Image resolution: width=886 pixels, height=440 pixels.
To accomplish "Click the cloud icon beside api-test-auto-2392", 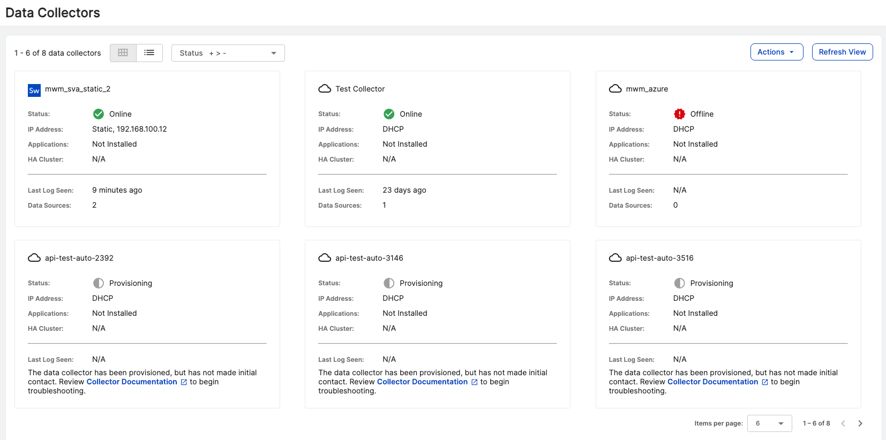I will [34, 258].
